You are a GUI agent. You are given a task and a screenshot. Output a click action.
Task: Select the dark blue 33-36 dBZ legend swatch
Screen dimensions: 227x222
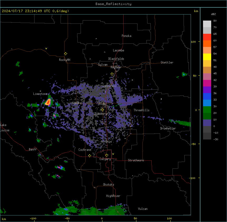[207, 96]
